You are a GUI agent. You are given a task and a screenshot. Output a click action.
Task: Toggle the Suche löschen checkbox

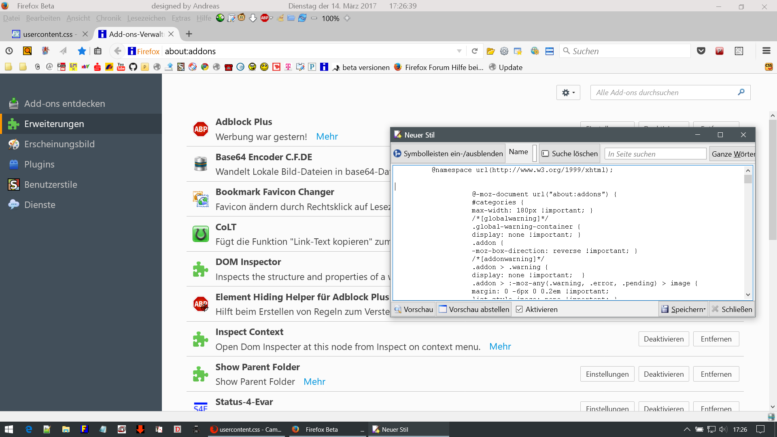point(546,154)
